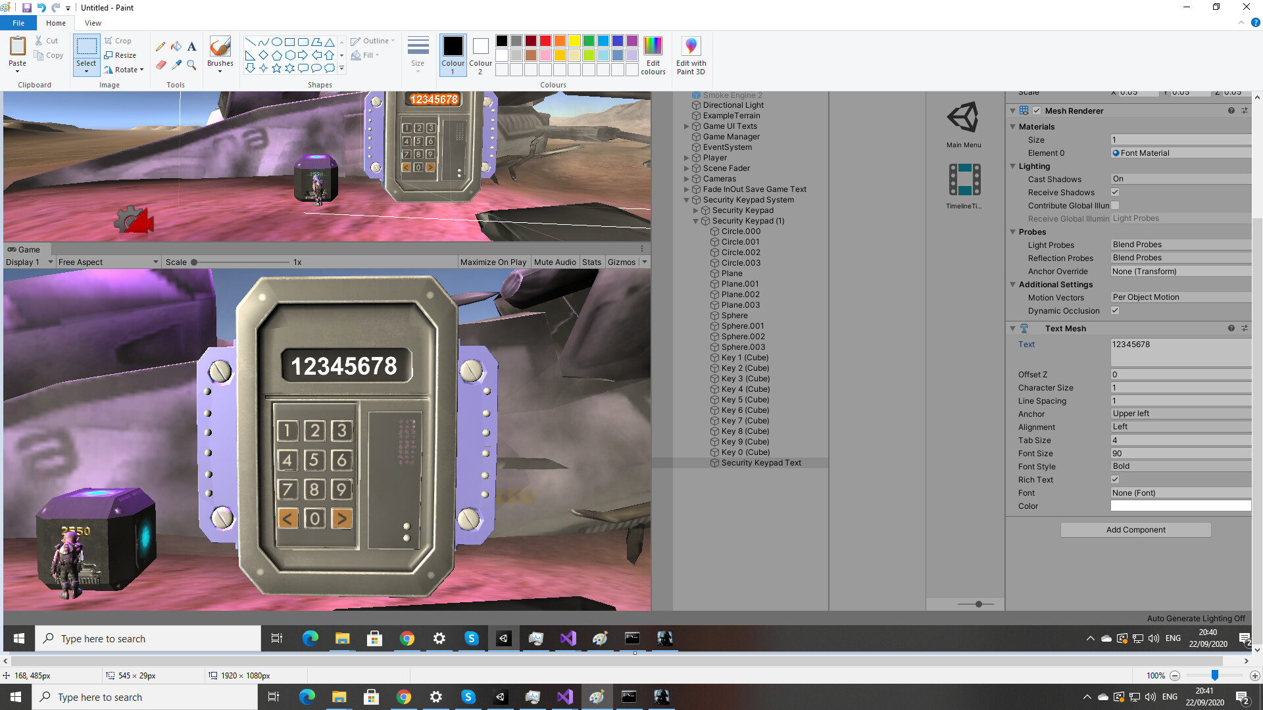Viewport: 1263px width, 710px height.
Task: Toggle the Dynamic Occlusion checkbox
Action: (x=1115, y=311)
